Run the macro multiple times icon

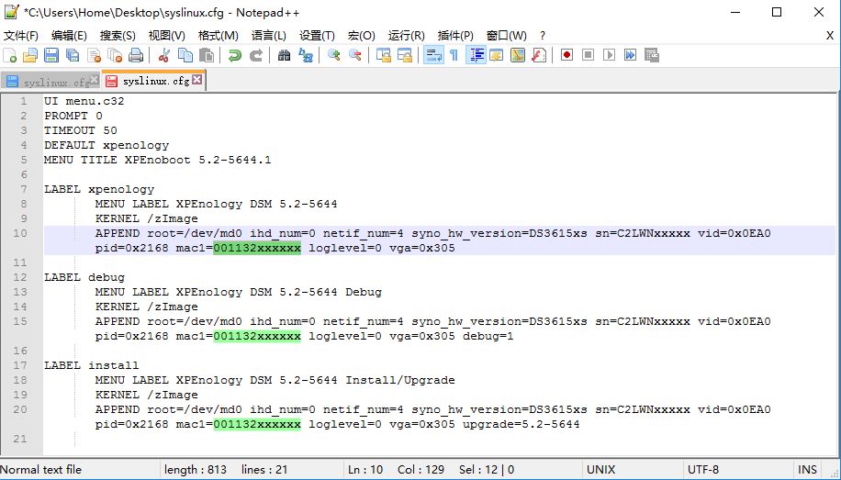[630, 55]
